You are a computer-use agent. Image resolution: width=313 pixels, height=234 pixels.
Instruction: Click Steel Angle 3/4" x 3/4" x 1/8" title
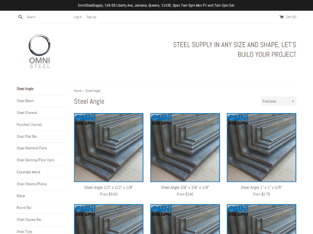click(185, 188)
